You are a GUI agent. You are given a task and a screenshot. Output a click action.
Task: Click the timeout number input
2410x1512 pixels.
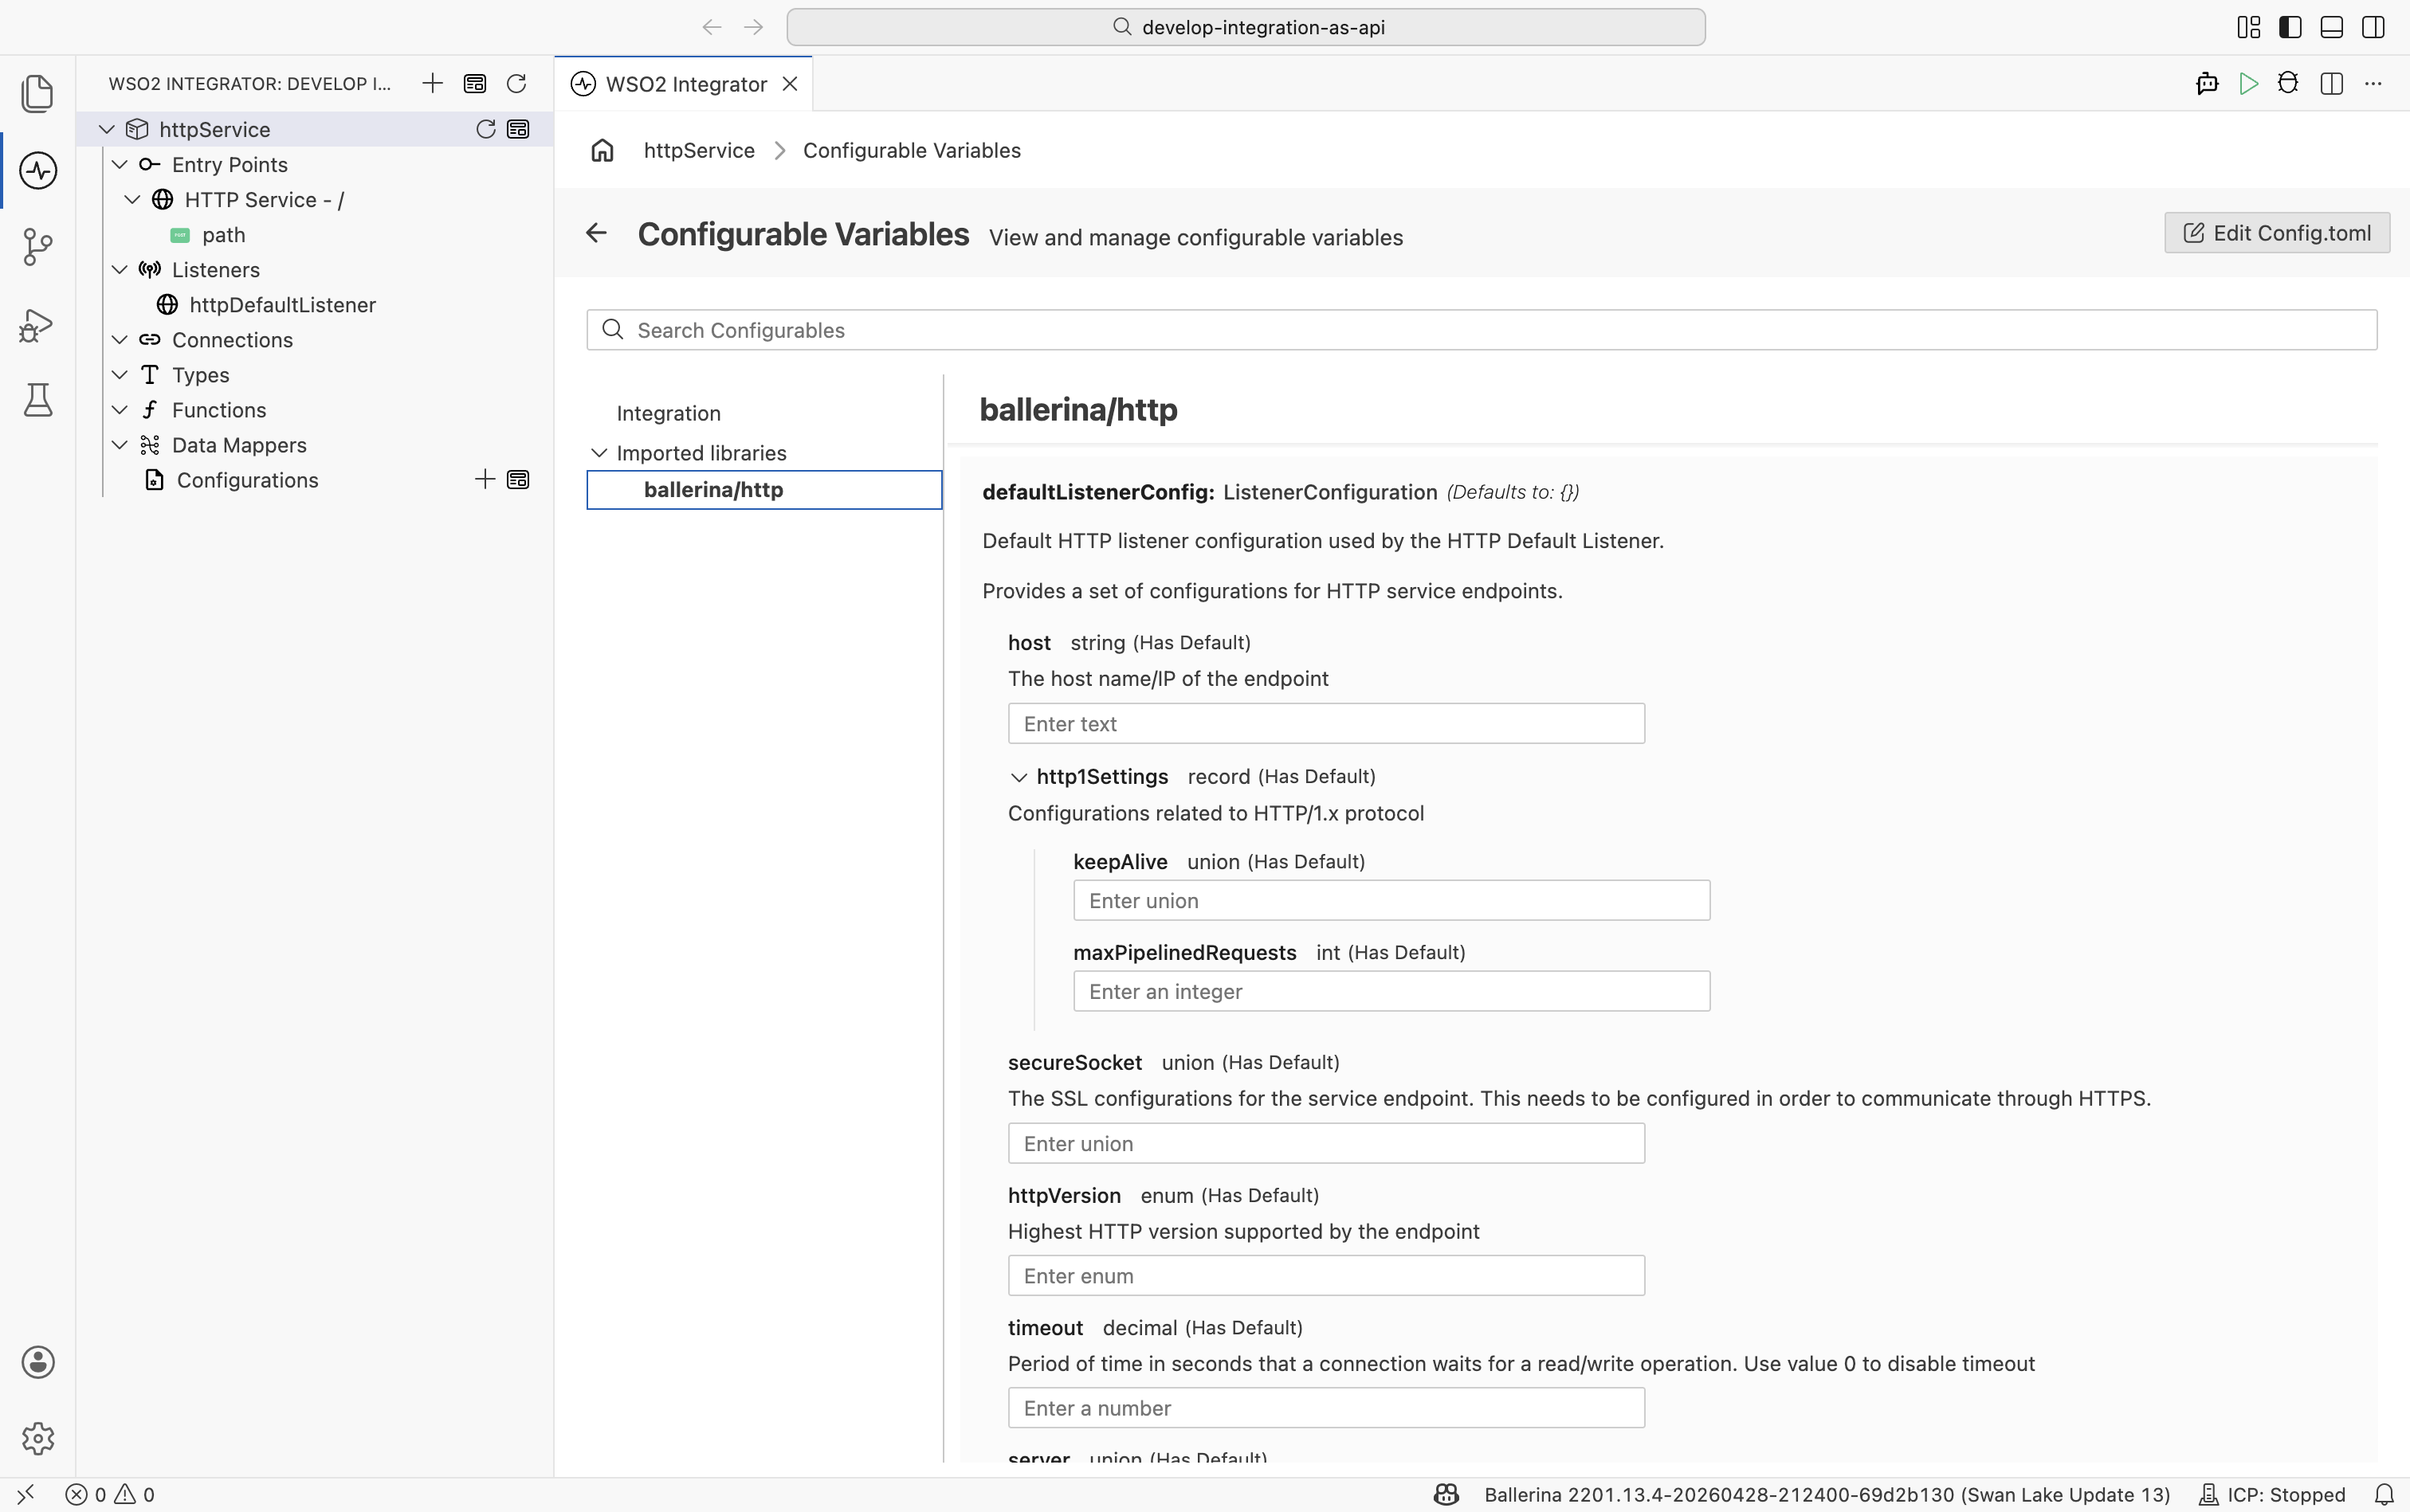pos(1325,1407)
